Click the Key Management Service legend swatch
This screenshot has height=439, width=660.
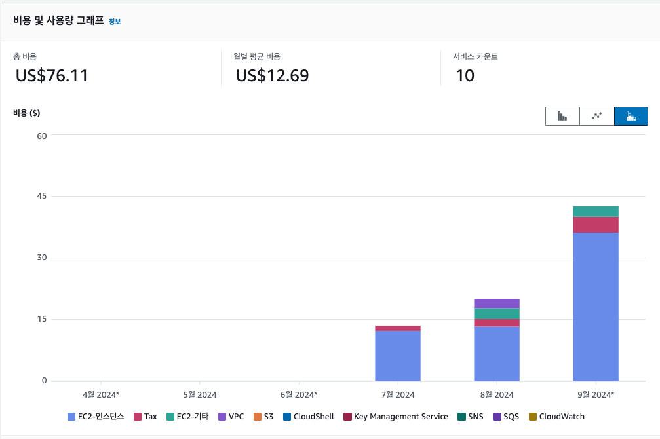point(347,417)
